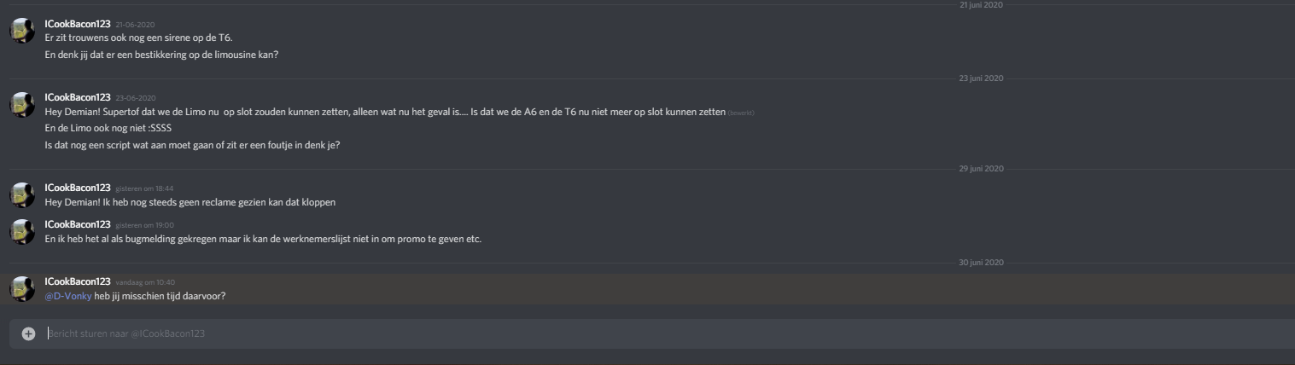Open ICookBacon123 username above reclame message
The width and height of the screenshot is (1295, 365).
[77, 188]
